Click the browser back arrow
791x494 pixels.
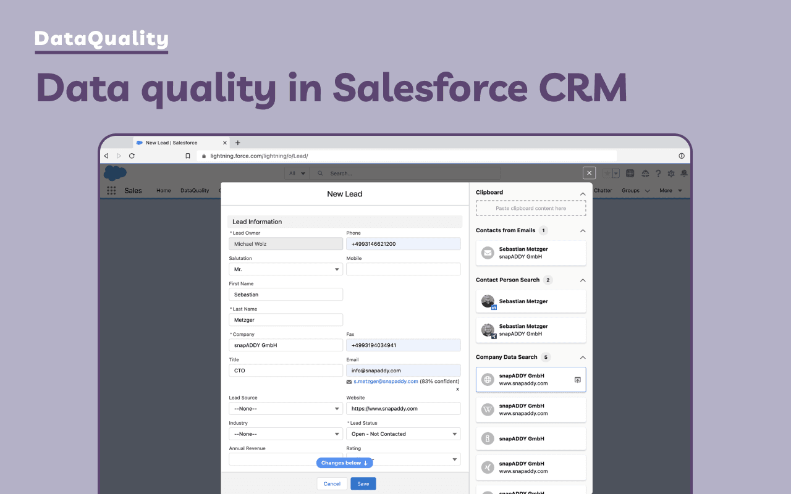point(106,156)
